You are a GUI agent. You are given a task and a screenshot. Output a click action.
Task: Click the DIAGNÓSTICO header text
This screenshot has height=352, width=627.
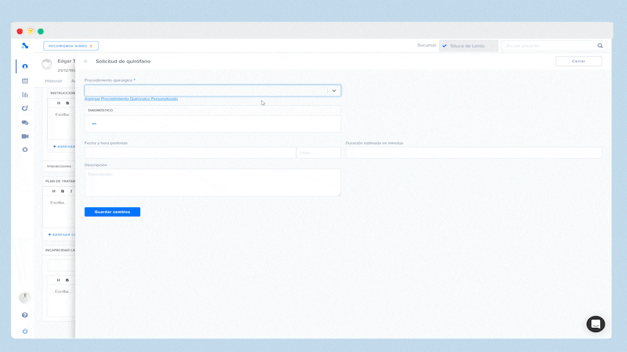coord(100,110)
